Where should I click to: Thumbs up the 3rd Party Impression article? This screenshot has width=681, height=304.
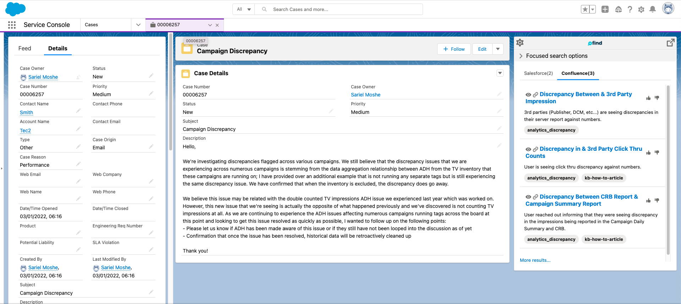click(x=648, y=98)
